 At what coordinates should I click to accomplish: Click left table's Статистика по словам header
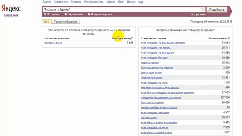click(x=57, y=39)
